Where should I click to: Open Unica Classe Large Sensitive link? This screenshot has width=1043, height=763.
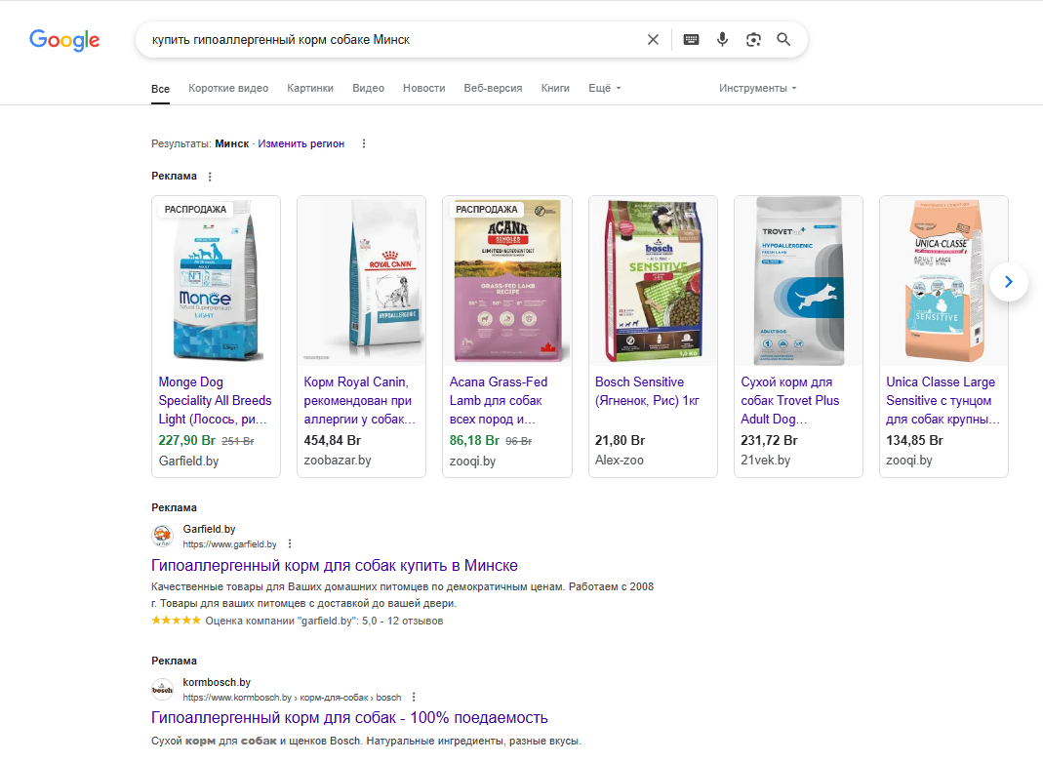click(x=943, y=400)
